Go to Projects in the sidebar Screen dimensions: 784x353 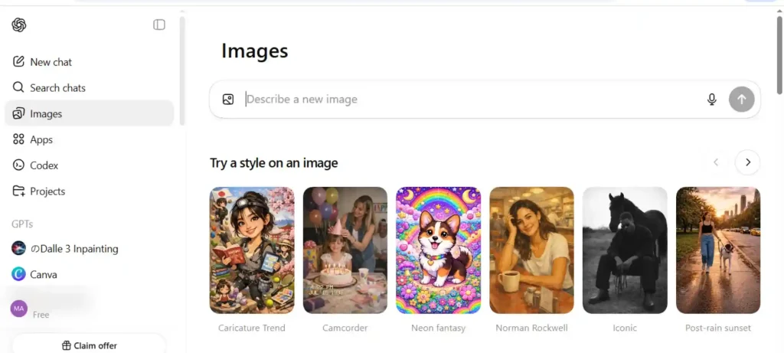[x=47, y=191]
